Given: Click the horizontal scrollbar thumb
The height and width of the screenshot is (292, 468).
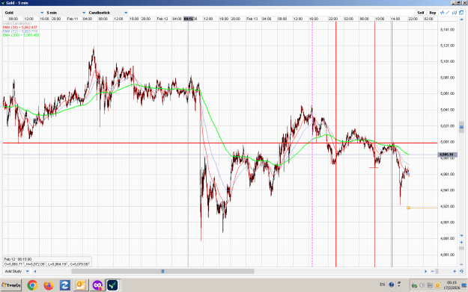Looking at the screenshot, I should tap(162, 271).
